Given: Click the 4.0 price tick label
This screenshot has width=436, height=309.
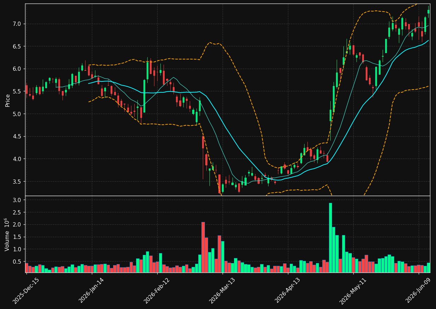Looking at the screenshot, I should pos(18,159).
